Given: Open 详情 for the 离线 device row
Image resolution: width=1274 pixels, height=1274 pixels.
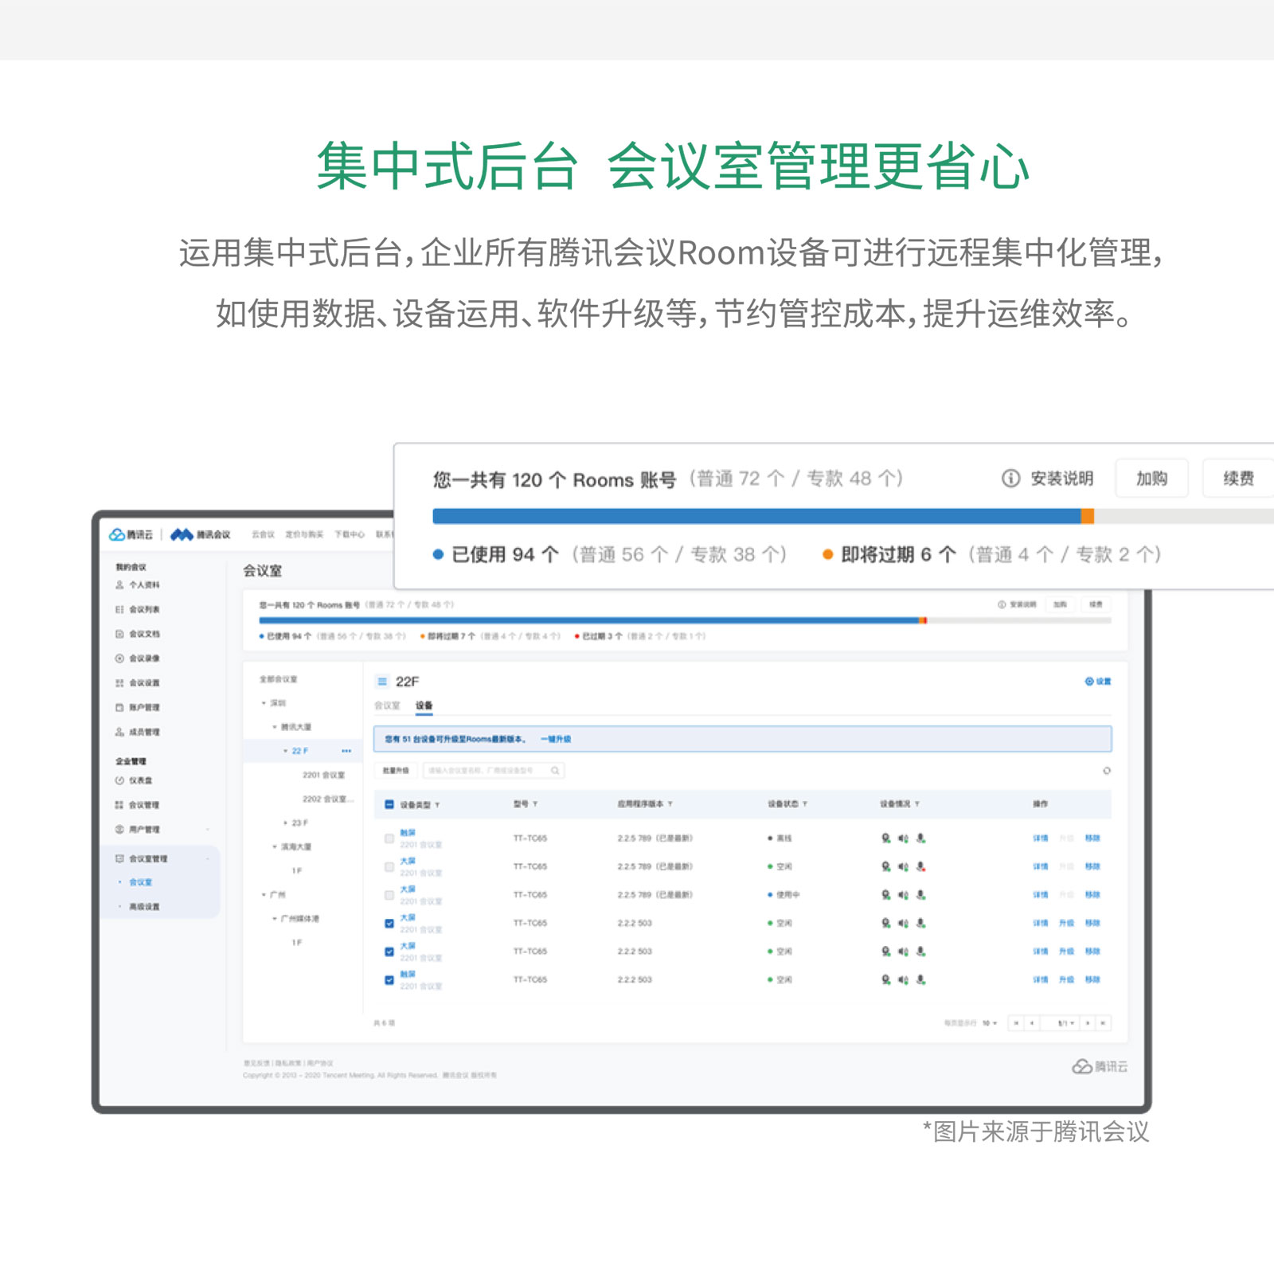Looking at the screenshot, I should coord(1041,838).
